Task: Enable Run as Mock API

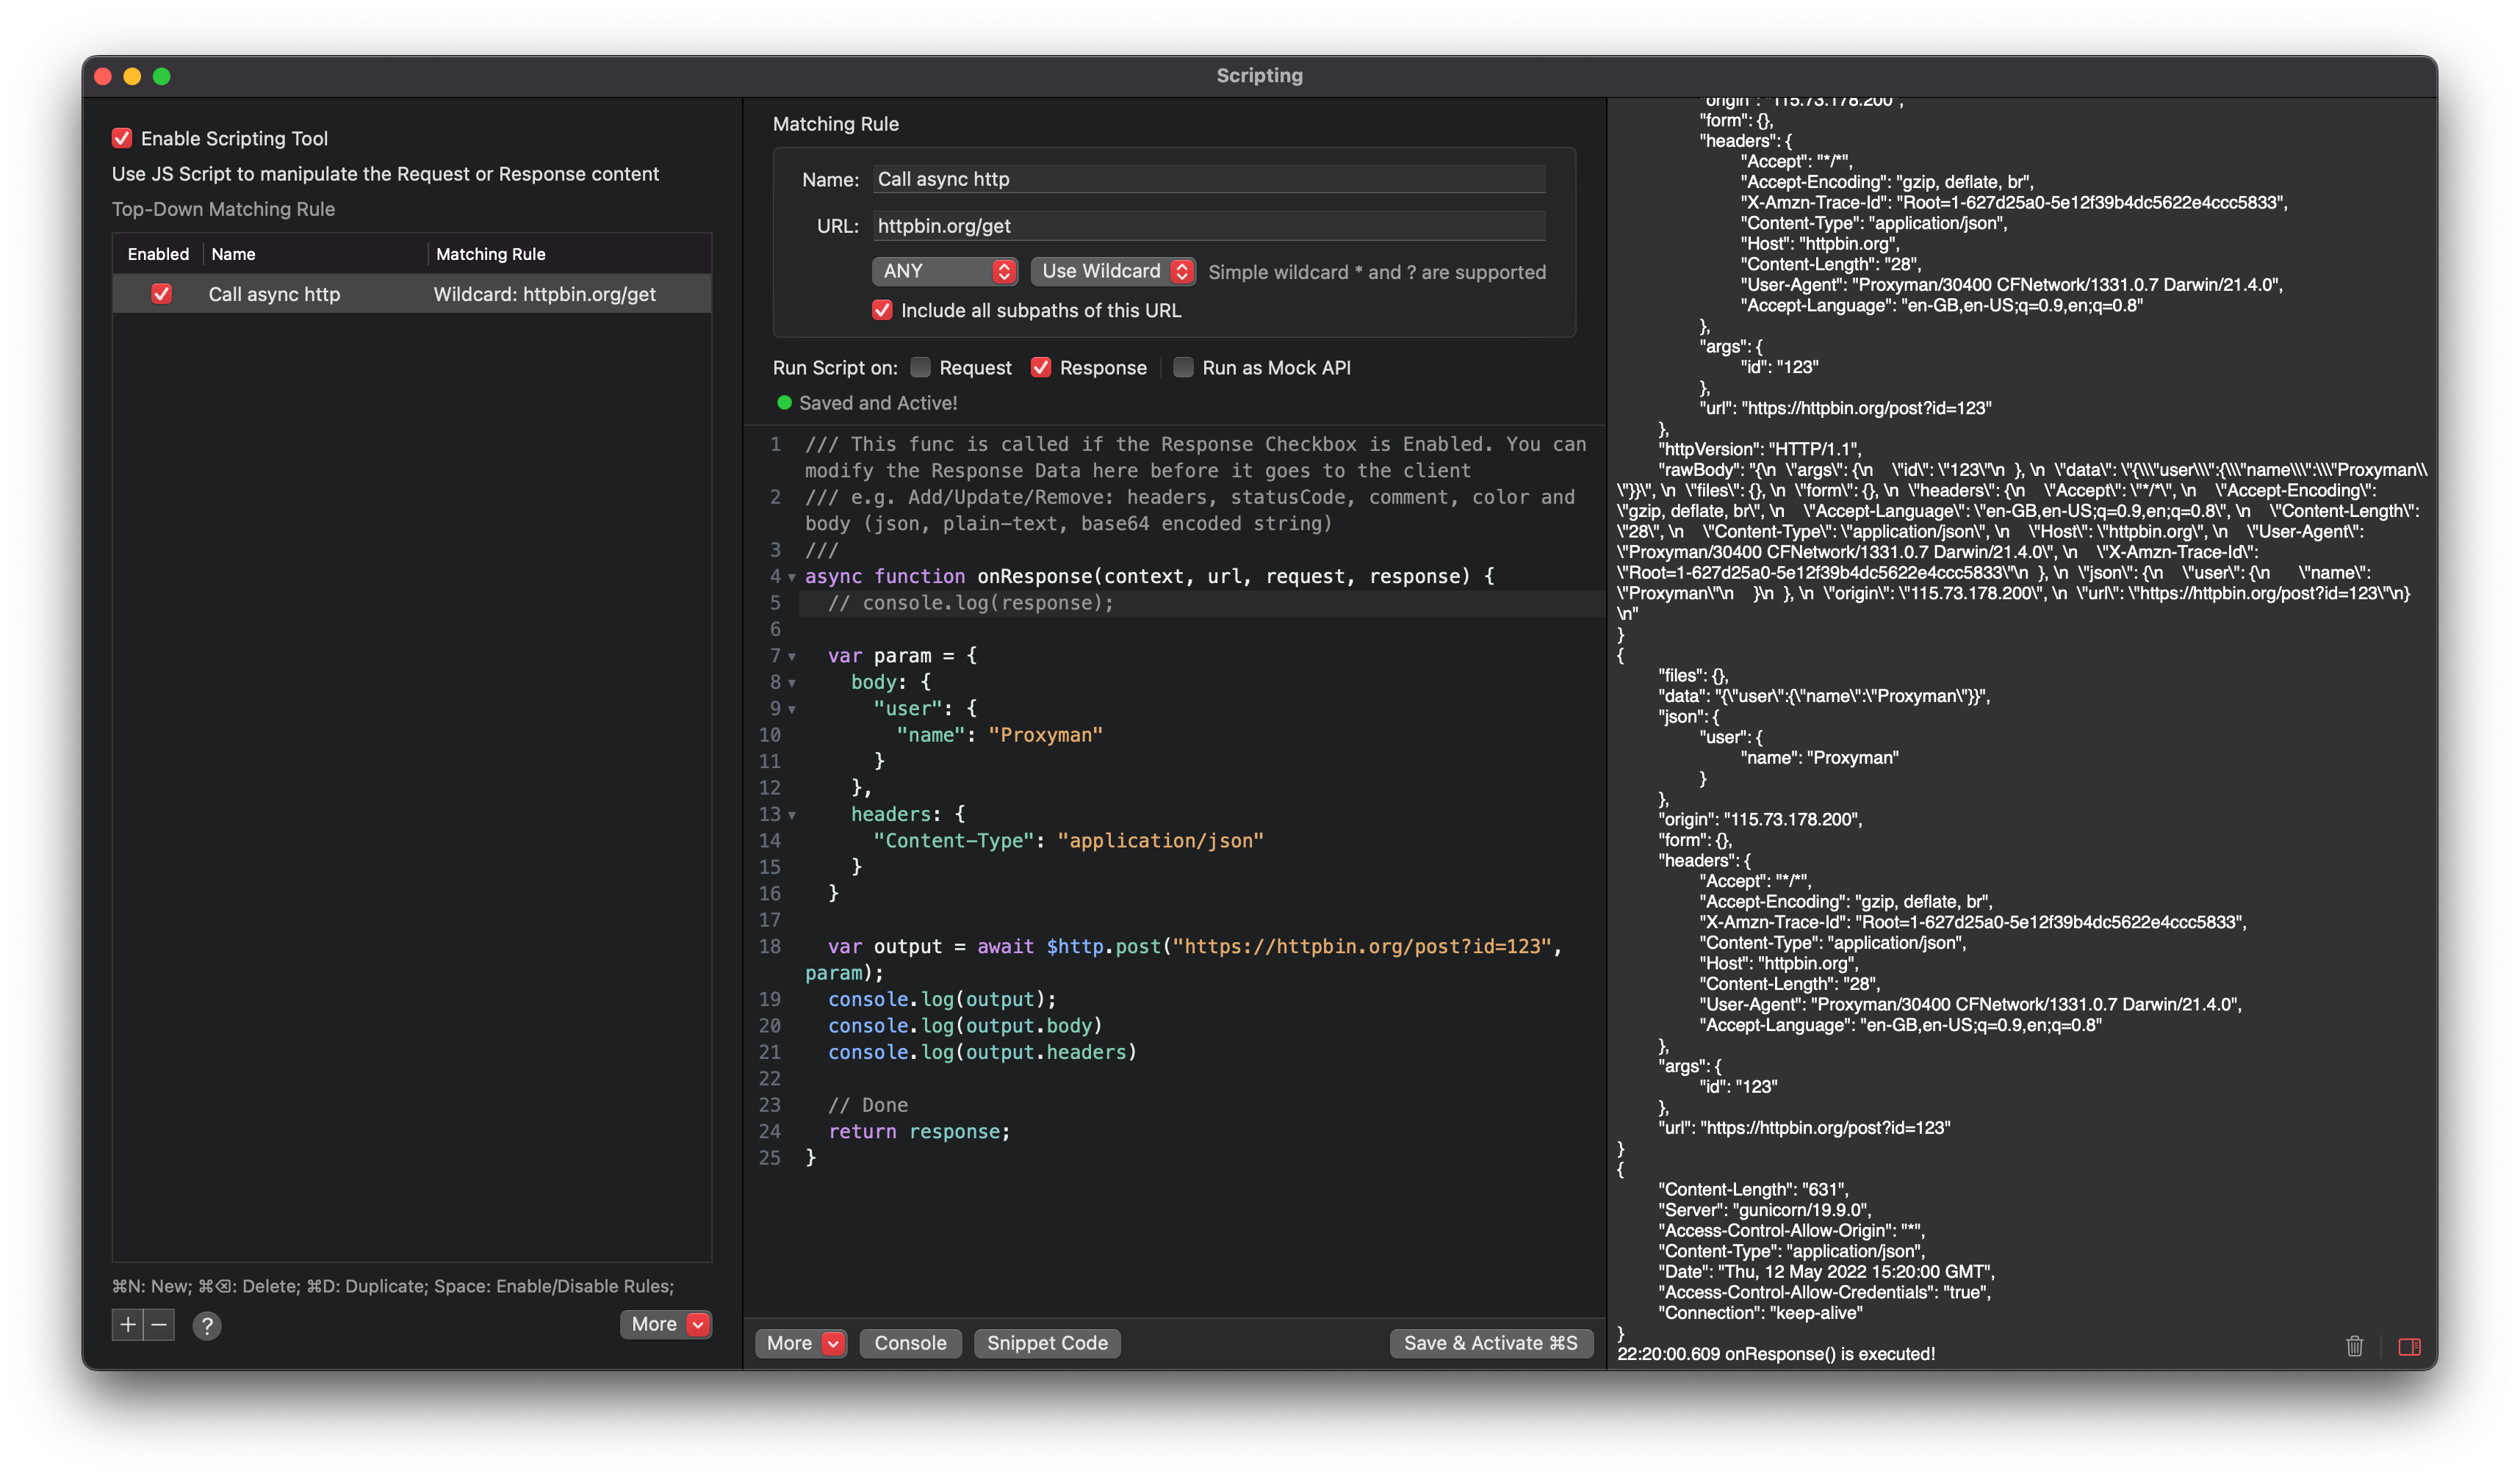Action: (1182, 368)
